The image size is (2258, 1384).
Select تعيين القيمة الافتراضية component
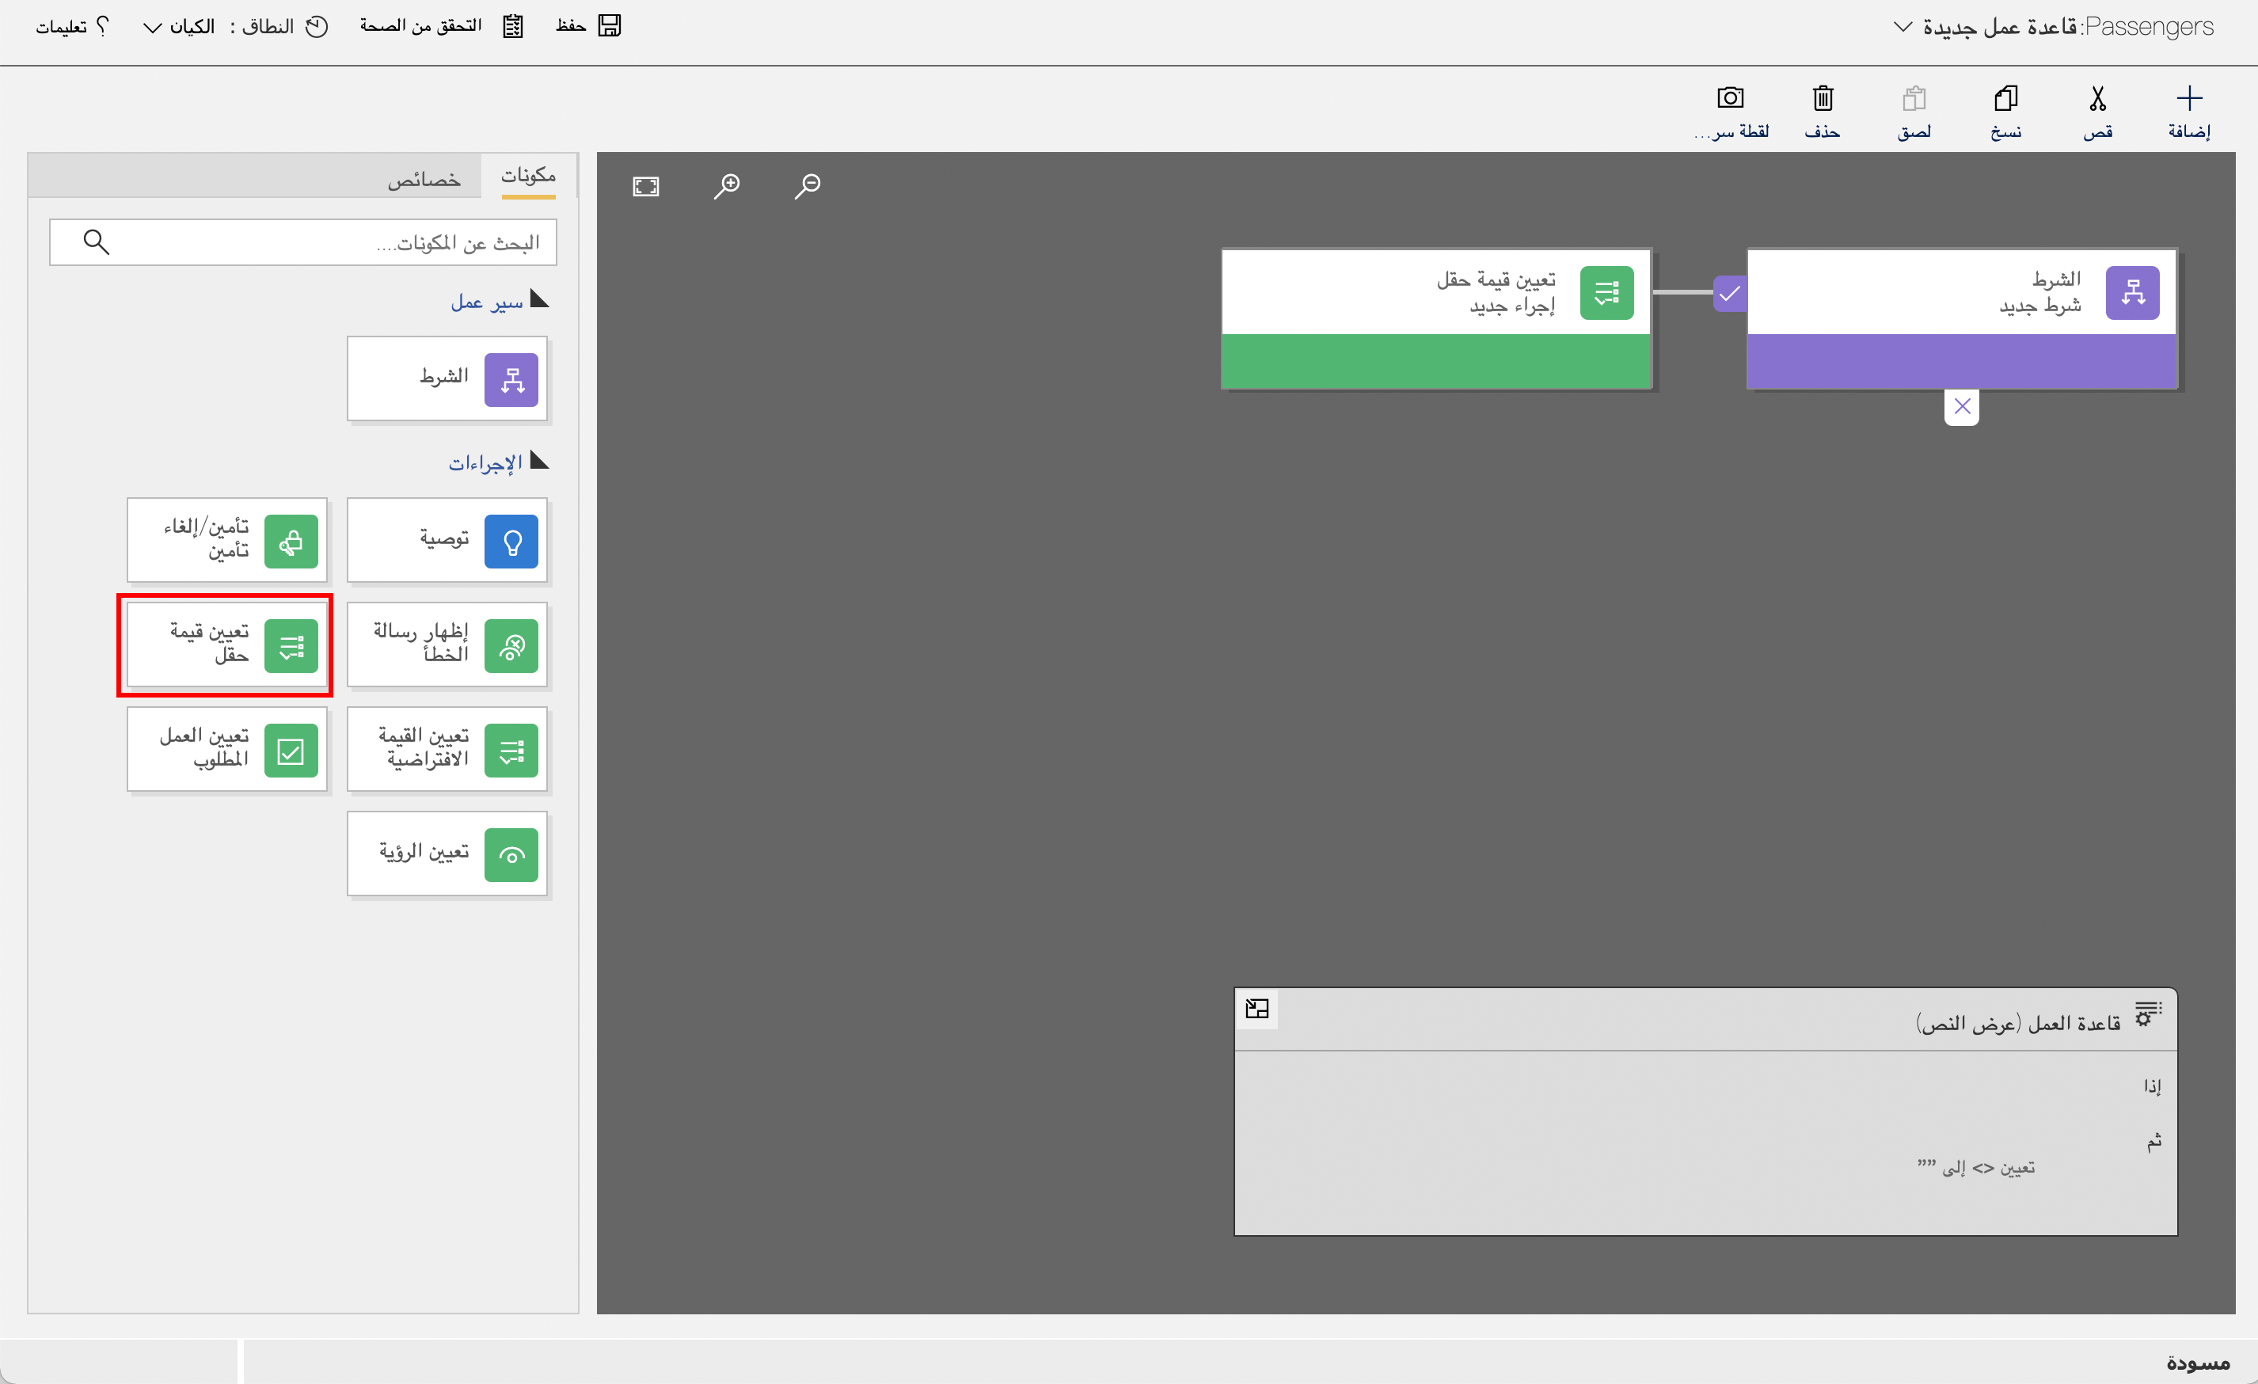point(447,750)
